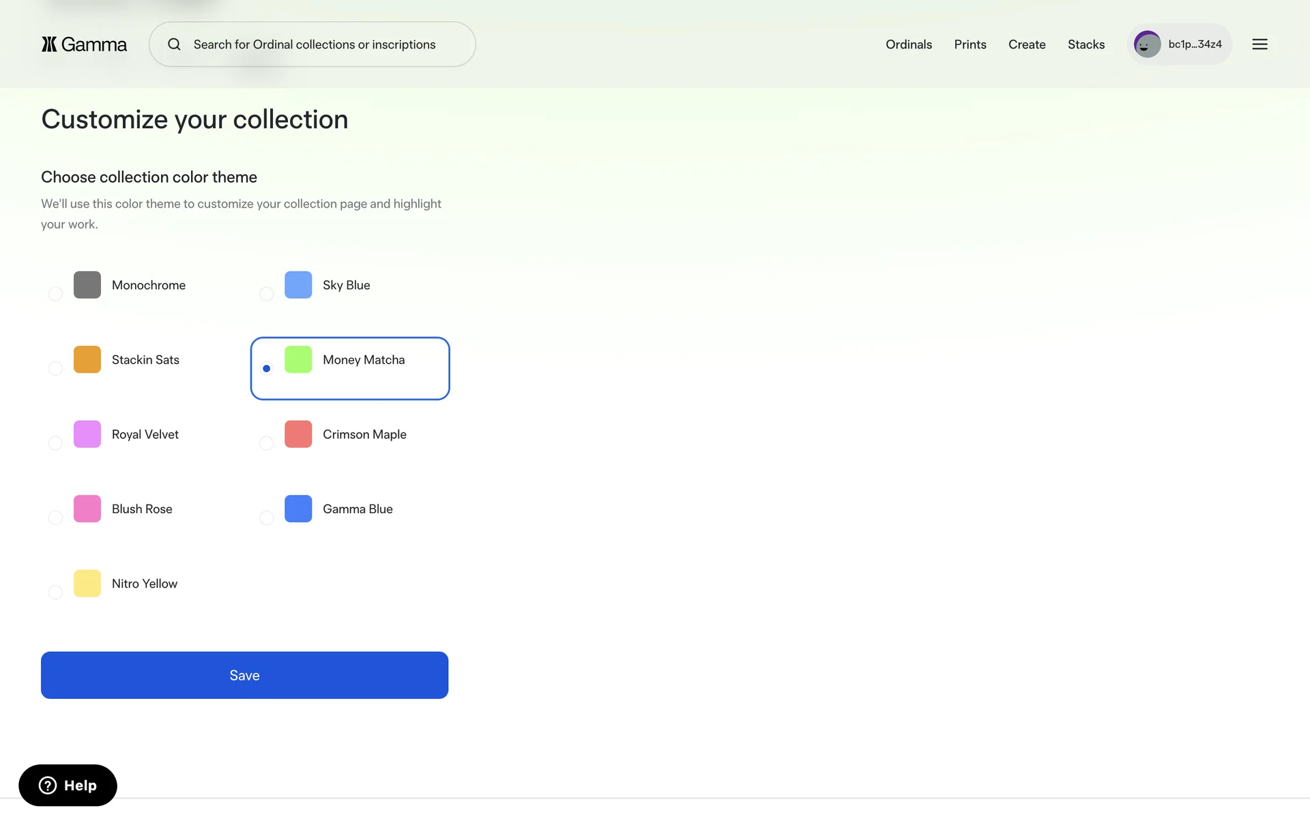Image resolution: width=1310 pixels, height=819 pixels.
Task: Open the Prints menu item
Action: click(970, 44)
